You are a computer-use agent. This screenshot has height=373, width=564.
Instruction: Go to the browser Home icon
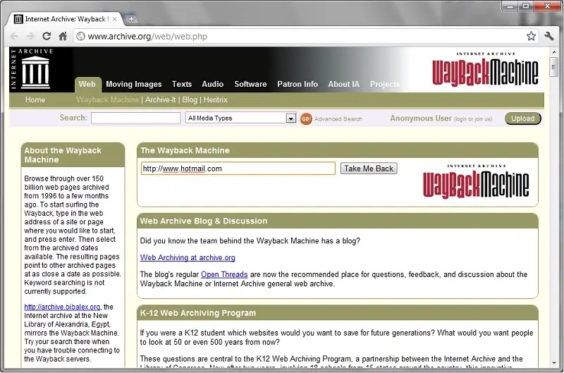pos(63,36)
